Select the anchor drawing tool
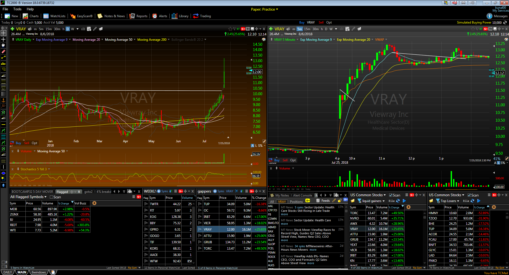Viewport: 509px width, 275px height. [3, 100]
